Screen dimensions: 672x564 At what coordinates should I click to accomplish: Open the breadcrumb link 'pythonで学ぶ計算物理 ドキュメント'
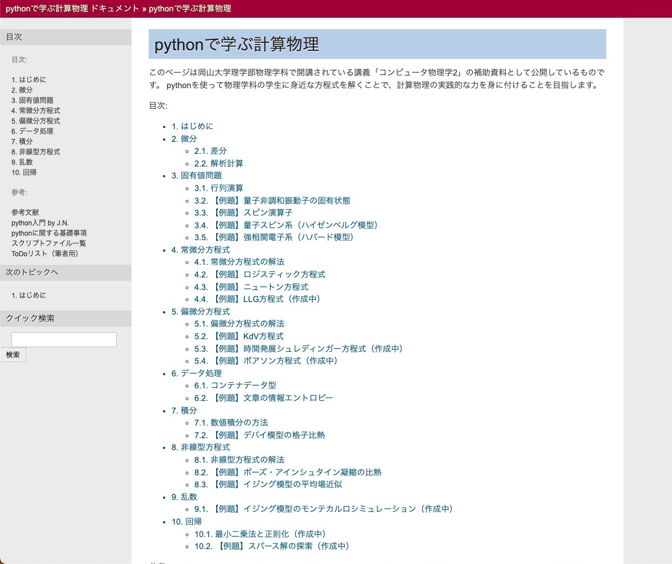coord(73,9)
